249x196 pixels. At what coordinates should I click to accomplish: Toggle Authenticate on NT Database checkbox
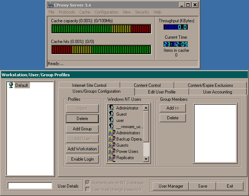pos(87,182)
